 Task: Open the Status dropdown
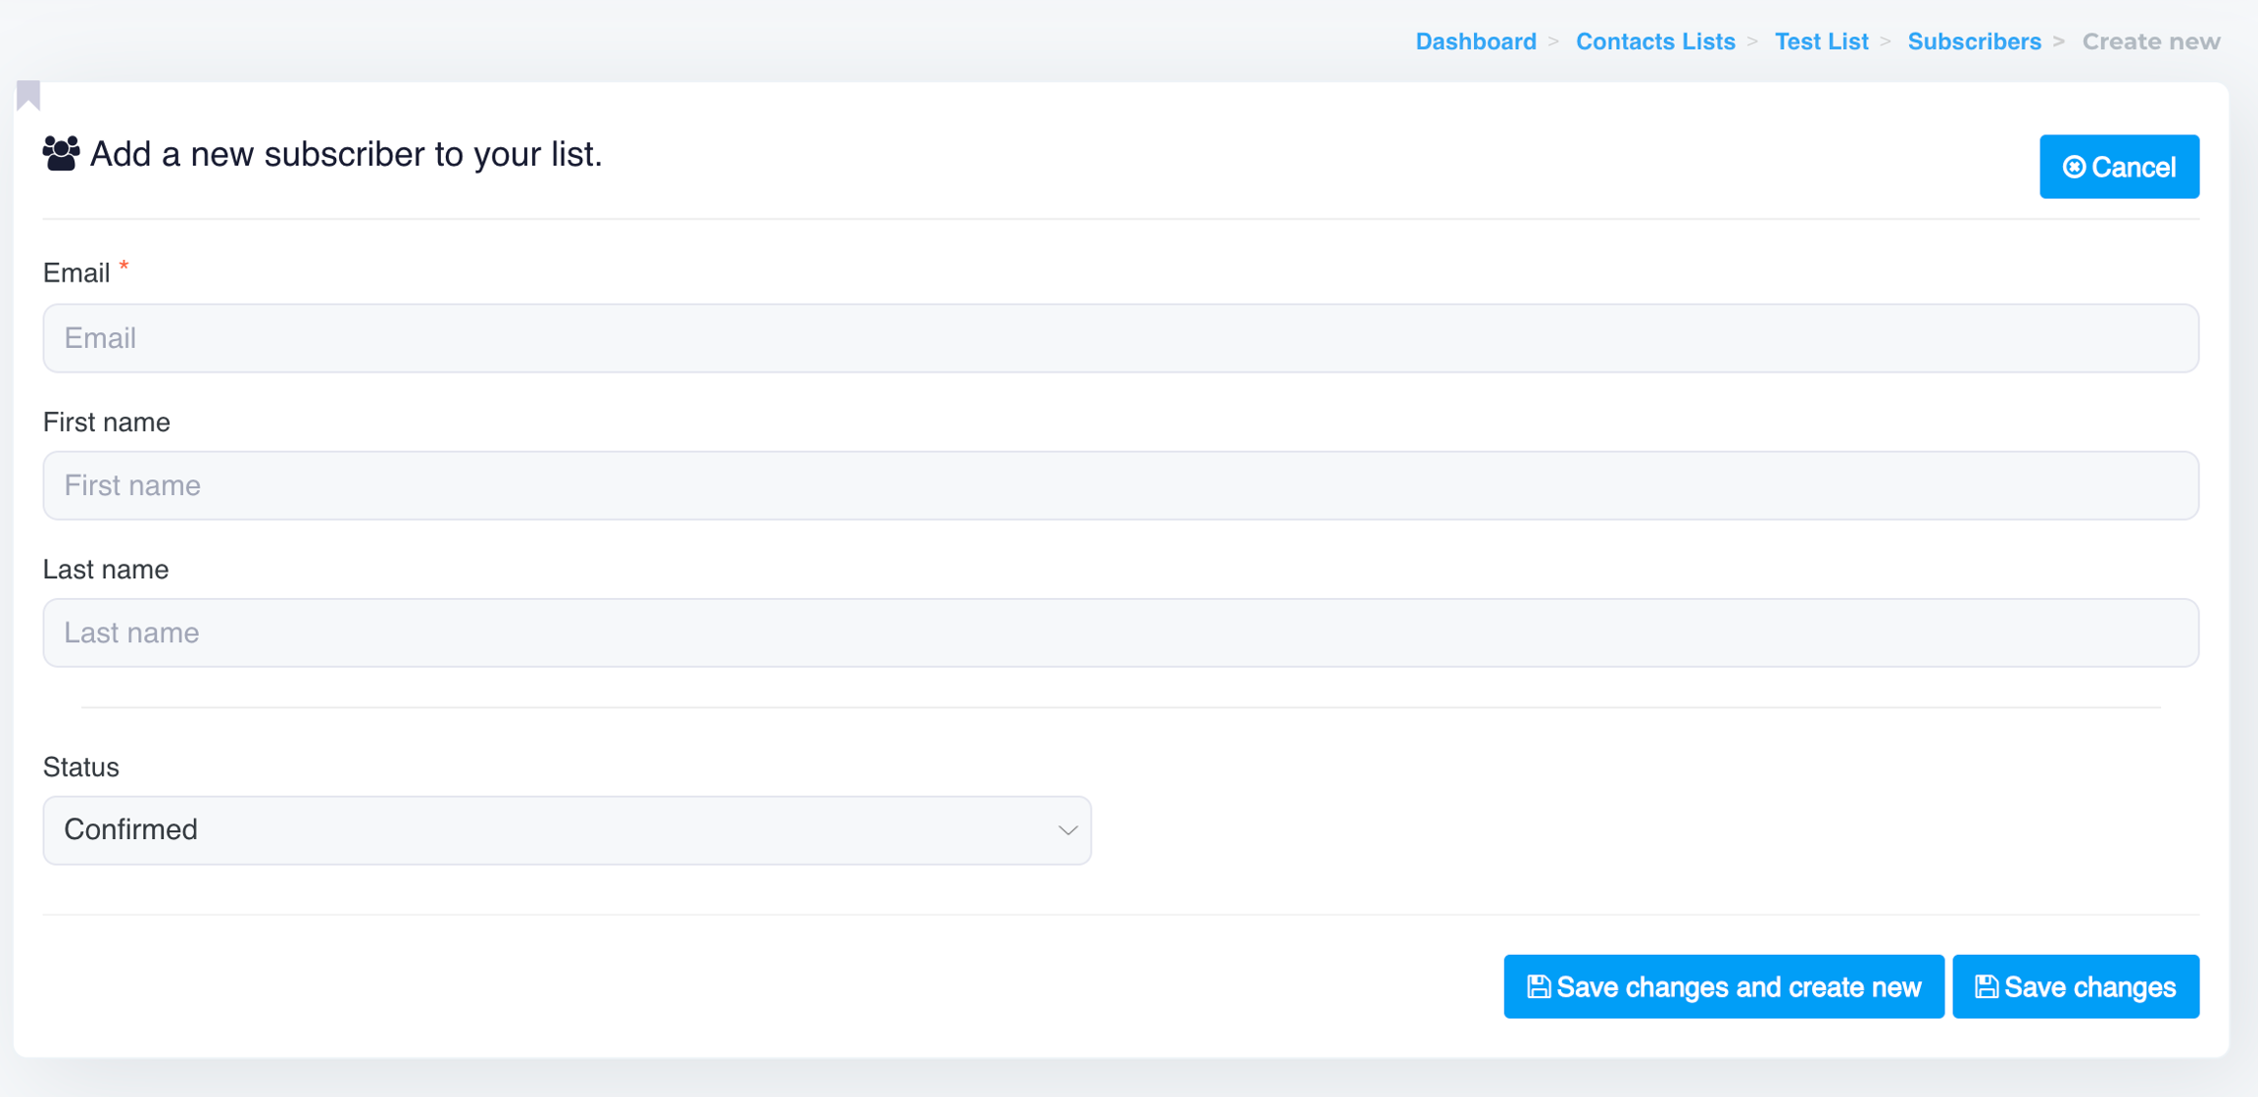[566, 830]
